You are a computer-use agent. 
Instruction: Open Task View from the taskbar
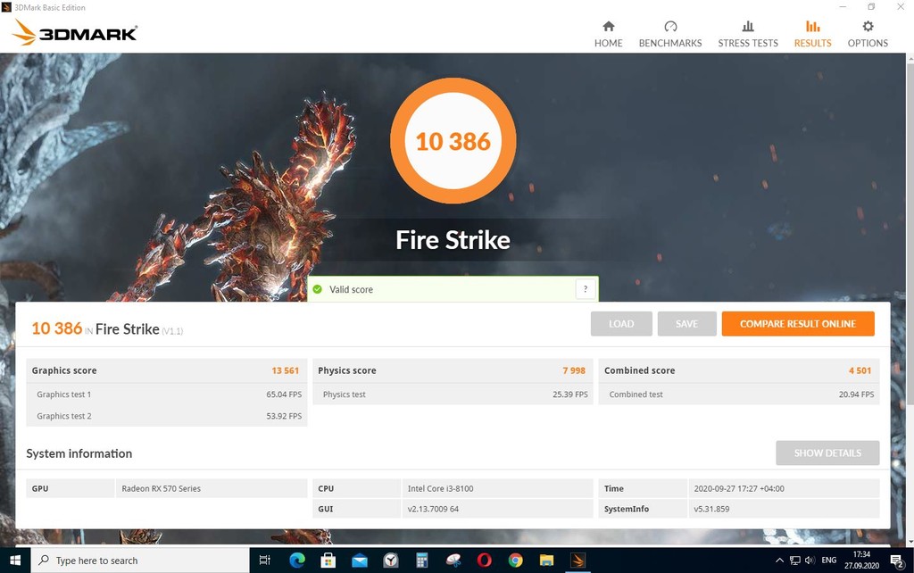tap(264, 561)
